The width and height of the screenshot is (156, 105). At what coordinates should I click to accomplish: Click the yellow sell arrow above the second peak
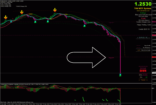pos(22,12)
